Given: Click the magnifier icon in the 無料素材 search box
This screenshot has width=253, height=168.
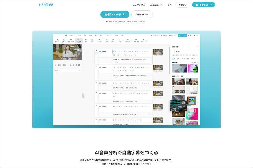Looking at the screenshot, I should click(174, 51).
